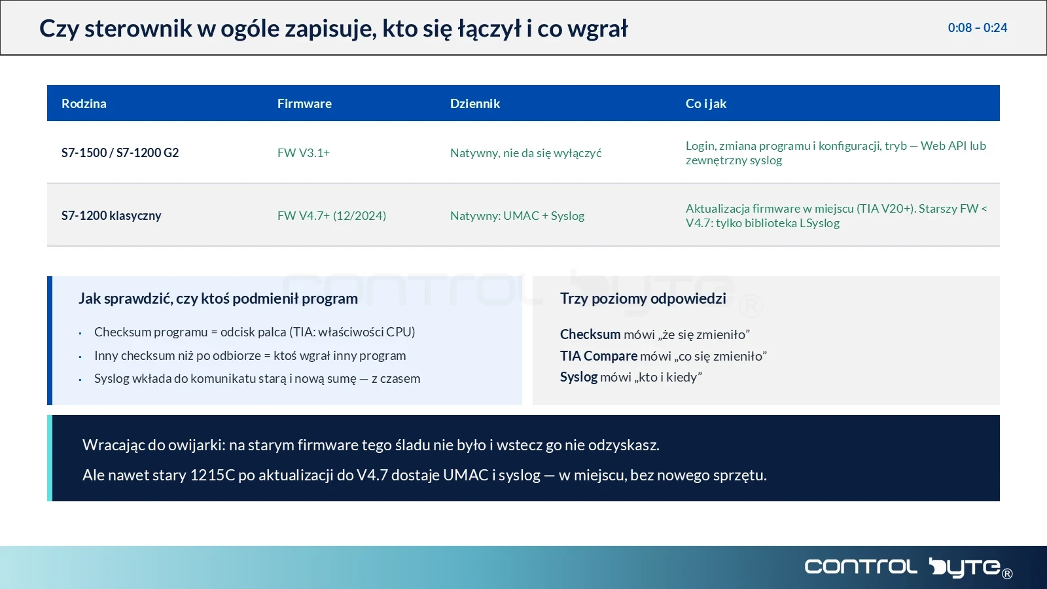The height and width of the screenshot is (589, 1047).
Task: Select the Firmware column header
Action: pos(304,103)
